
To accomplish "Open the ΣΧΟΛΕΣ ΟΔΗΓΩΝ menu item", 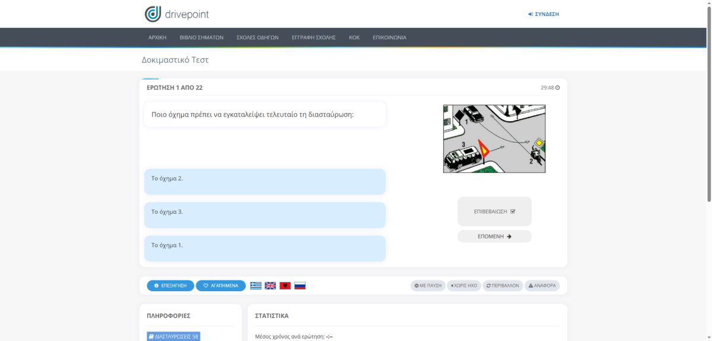I will 257,37.
